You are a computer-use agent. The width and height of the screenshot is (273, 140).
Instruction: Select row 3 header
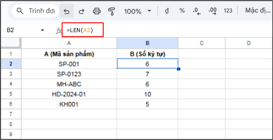[11, 74]
